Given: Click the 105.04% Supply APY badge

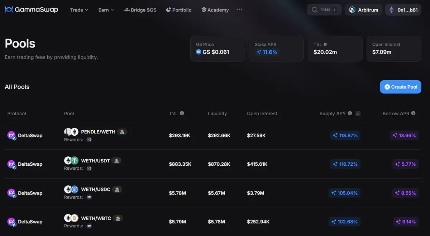Looking at the screenshot, I should point(344,193).
